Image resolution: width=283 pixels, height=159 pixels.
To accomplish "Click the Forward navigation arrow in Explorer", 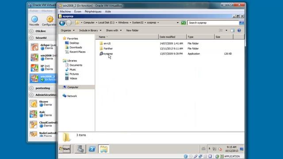I will [69, 23].
